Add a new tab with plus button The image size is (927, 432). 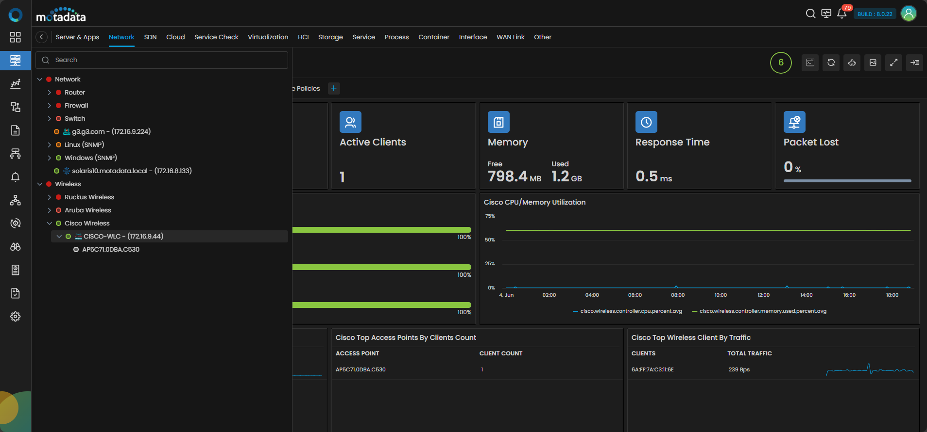[x=334, y=88]
